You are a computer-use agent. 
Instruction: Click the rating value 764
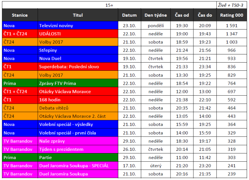coord(232,83)
